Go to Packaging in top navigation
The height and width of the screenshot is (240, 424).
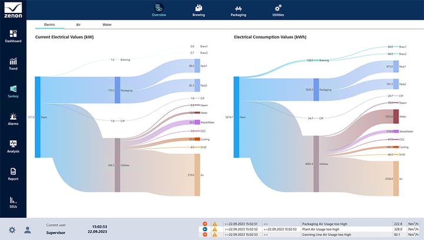pos(238,10)
